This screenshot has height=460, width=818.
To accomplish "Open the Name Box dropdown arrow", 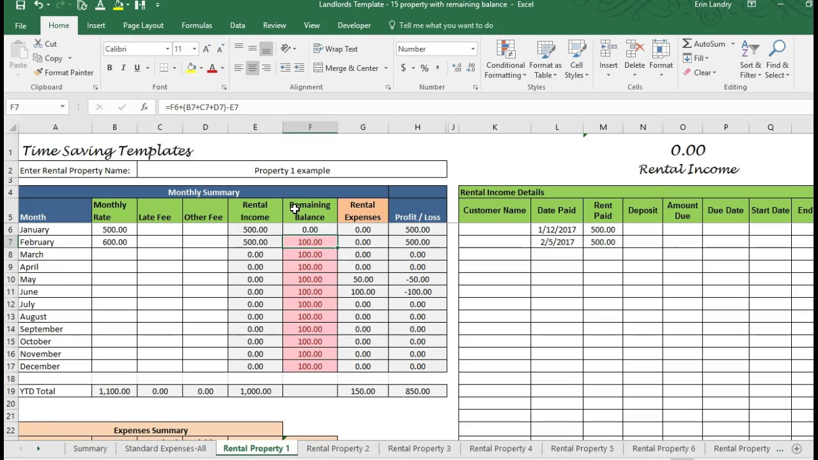I will point(62,107).
